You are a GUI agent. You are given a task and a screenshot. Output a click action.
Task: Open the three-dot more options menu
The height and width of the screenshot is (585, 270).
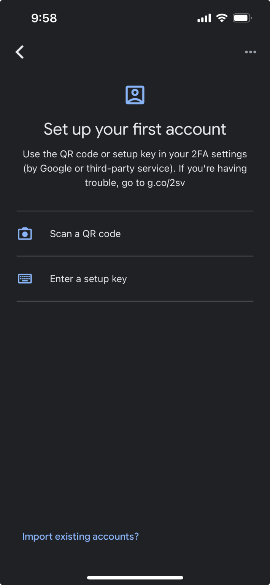point(250,52)
